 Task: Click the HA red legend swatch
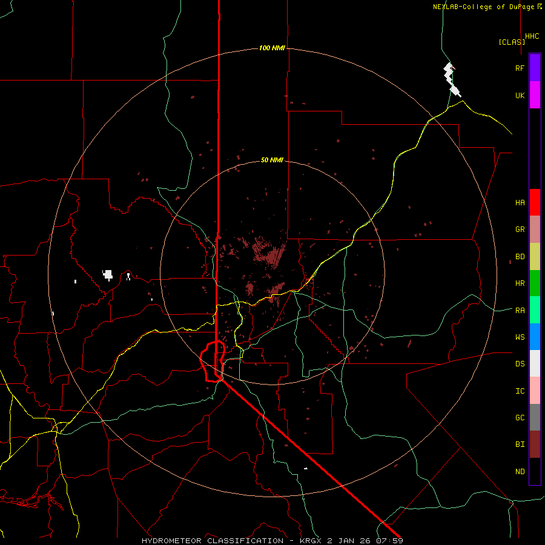[x=535, y=202]
